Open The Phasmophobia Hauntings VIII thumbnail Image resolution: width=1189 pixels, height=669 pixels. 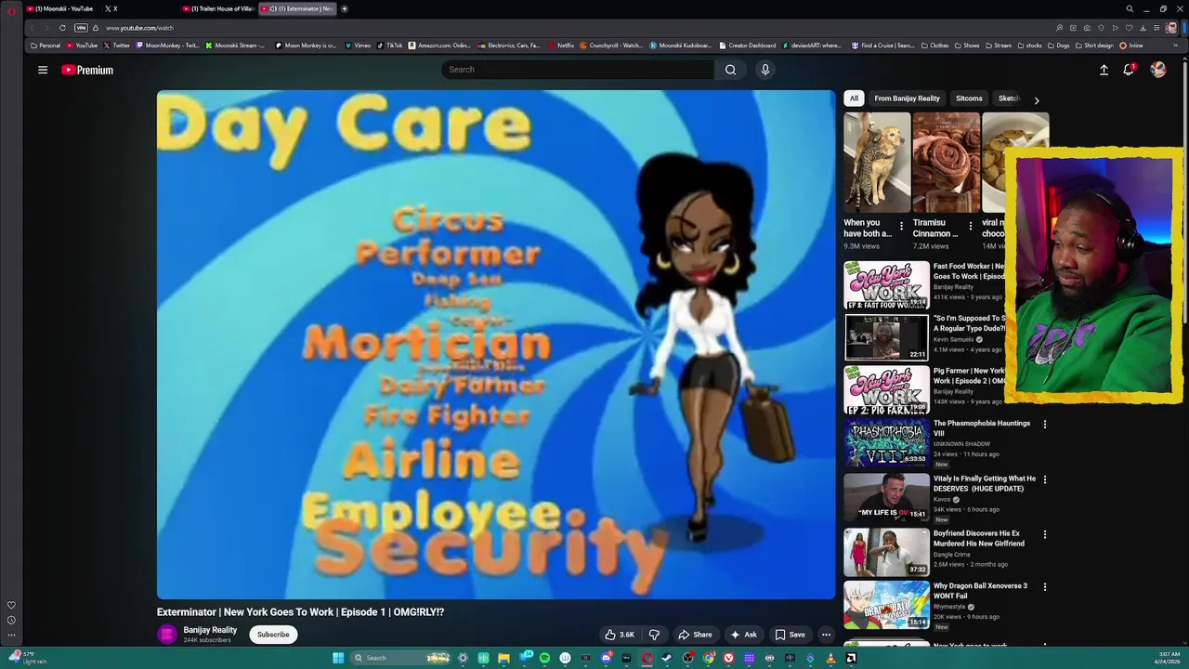pos(886,441)
